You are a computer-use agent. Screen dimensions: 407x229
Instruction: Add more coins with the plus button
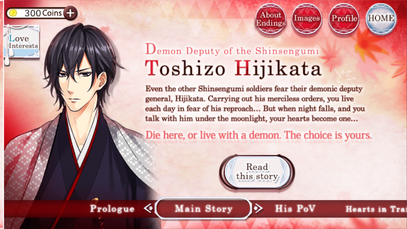(x=70, y=13)
